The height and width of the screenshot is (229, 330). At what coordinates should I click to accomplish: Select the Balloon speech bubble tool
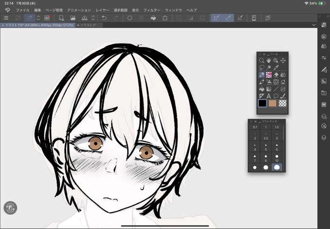pos(276,96)
